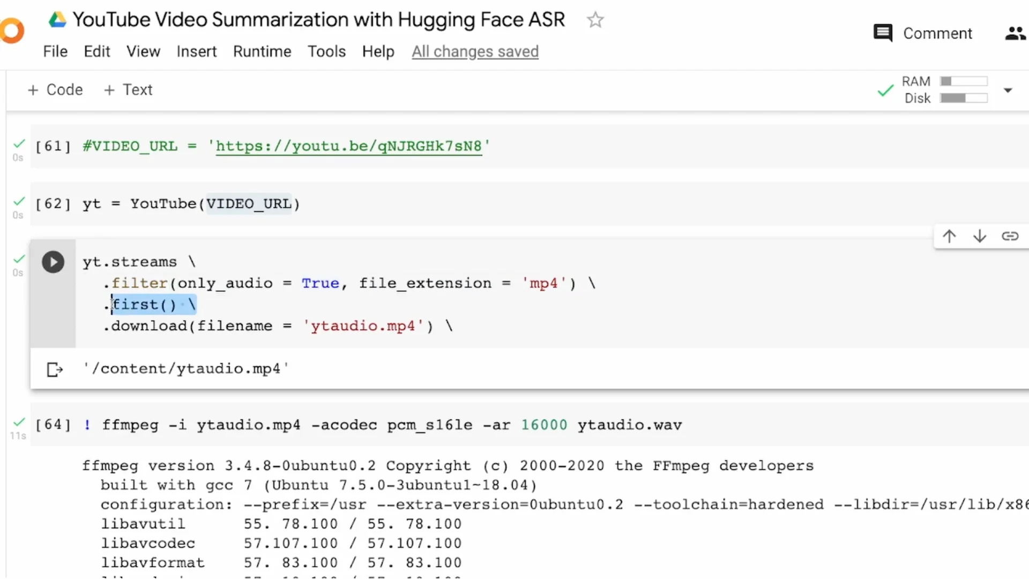1029x579 pixels.
Task: Add a new Text cell
Action: (x=128, y=90)
